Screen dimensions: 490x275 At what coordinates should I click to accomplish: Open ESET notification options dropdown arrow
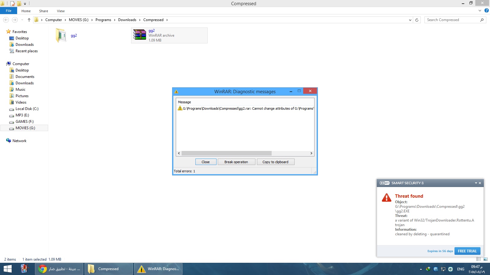[476, 183]
